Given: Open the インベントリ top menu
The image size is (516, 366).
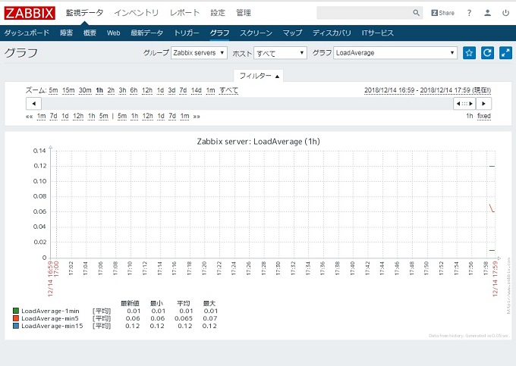Looking at the screenshot, I should (137, 13).
